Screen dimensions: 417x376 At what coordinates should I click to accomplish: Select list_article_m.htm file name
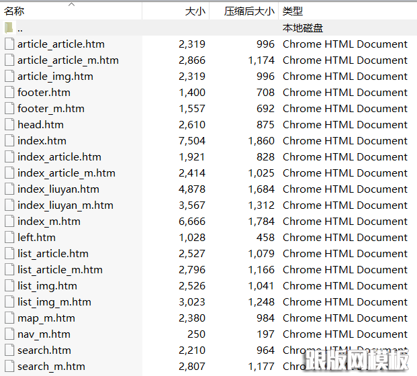coord(60,269)
